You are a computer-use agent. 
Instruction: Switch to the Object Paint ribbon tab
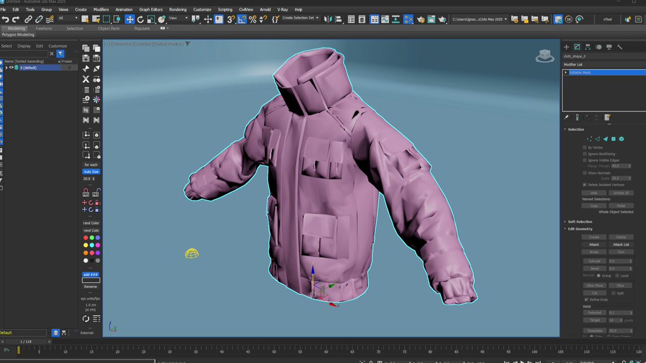point(109,29)
